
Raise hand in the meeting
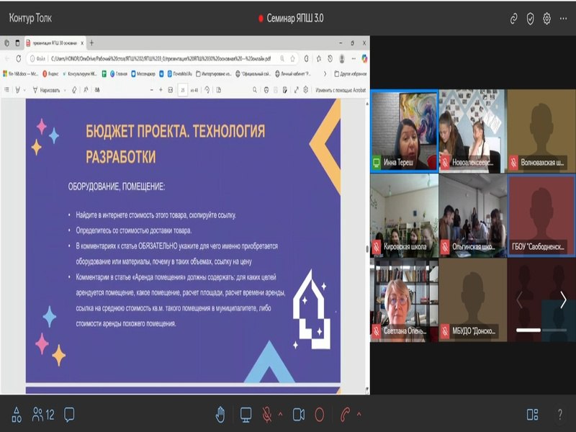pos(220,415)
